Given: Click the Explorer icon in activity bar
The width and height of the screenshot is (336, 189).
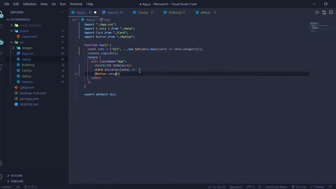Looking at the screenshot, I should tap(1, 15).
